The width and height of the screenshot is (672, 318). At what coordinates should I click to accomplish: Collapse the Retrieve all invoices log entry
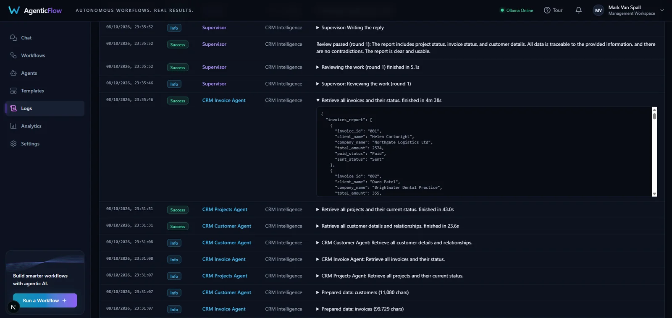click(318, 100)
